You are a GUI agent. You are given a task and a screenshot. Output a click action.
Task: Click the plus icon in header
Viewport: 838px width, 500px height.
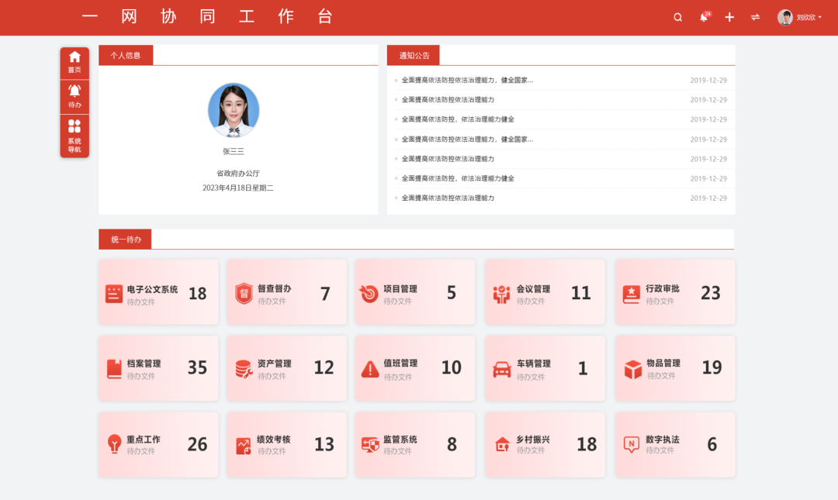click(x=729, y=17)
